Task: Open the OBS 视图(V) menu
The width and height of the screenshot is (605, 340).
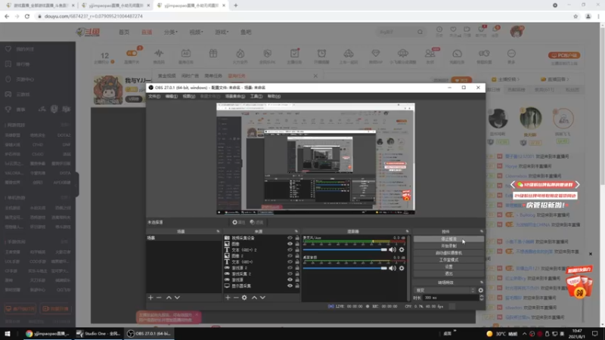Action: (188, 96)
